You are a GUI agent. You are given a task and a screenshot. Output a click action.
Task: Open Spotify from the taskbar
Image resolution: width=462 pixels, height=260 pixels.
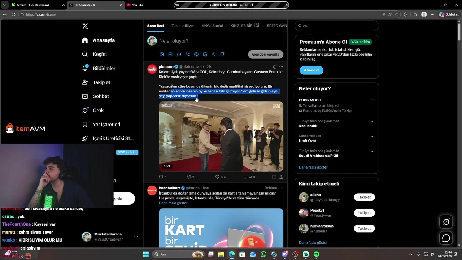(x=316, y=254)
